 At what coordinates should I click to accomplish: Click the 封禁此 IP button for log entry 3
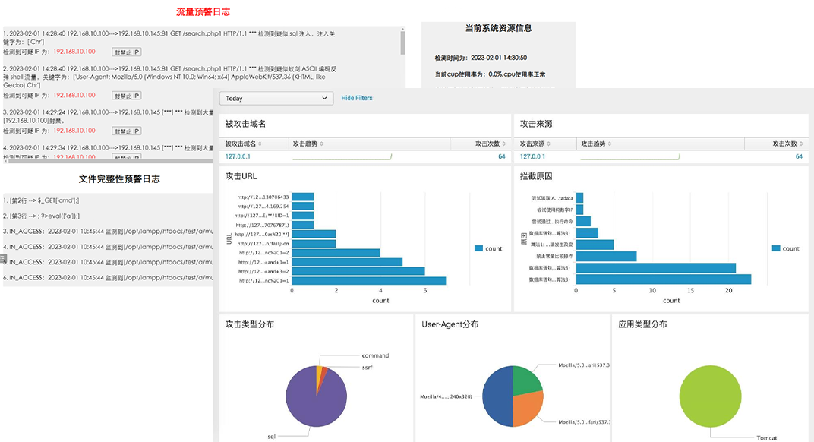click(127, 131)
